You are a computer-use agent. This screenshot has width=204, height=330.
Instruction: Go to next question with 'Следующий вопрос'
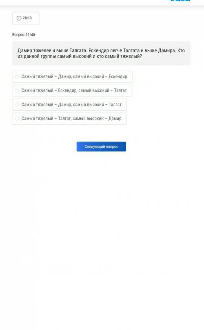[x=101, y=146]
